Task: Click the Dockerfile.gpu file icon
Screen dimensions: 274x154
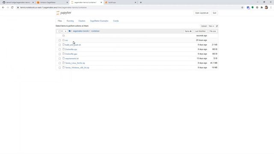Action: 64,54
